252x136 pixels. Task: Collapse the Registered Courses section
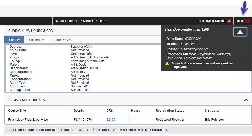pyautogui.click(x=246, y=100)
